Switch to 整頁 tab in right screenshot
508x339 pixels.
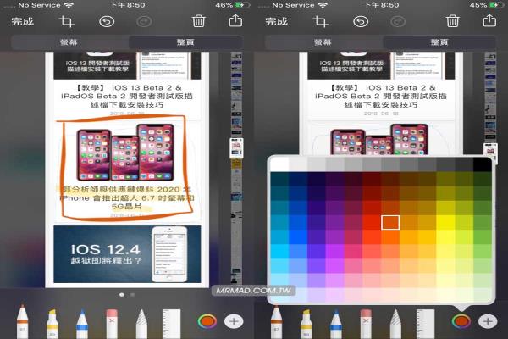pyautogui.click(x=439, y=42)
